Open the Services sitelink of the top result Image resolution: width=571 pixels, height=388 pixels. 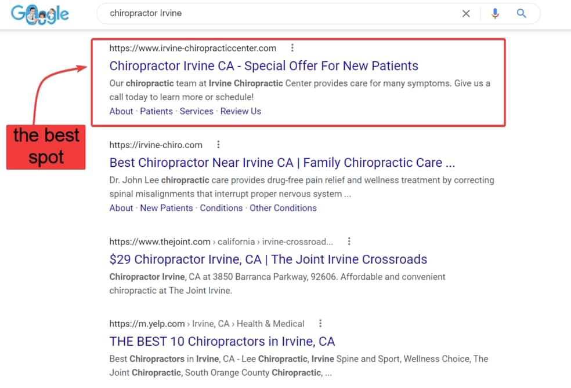coord(196,111)
